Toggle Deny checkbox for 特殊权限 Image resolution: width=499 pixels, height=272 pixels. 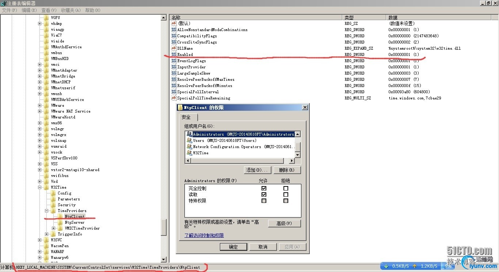286,201
